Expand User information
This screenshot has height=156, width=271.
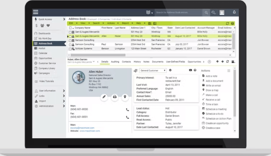[x=64, y=91]
